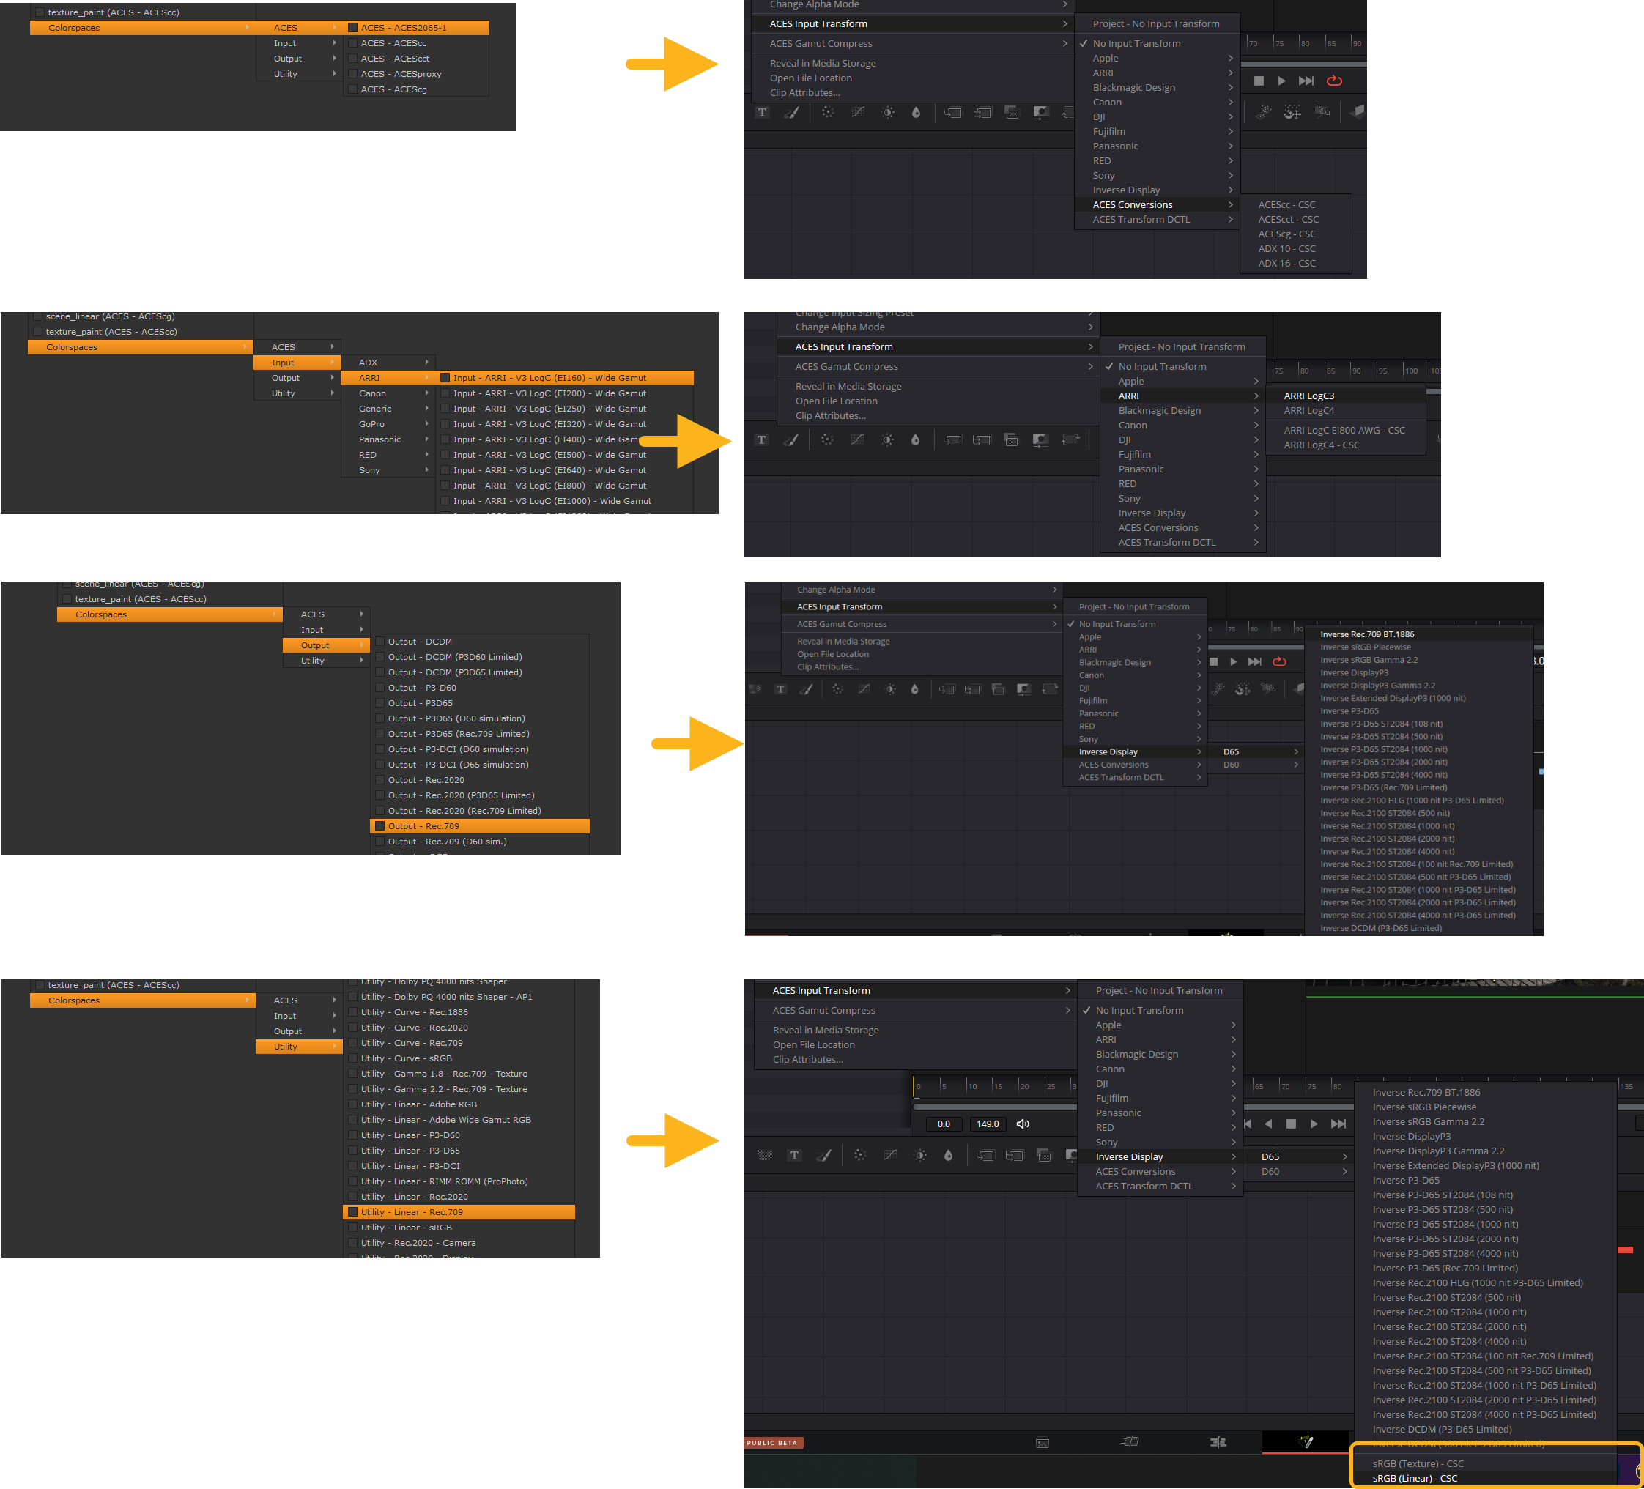Click the Merge tool icon below the 149.0 field
Screen dimensions: 1644x1489
tap(985, 1156)
